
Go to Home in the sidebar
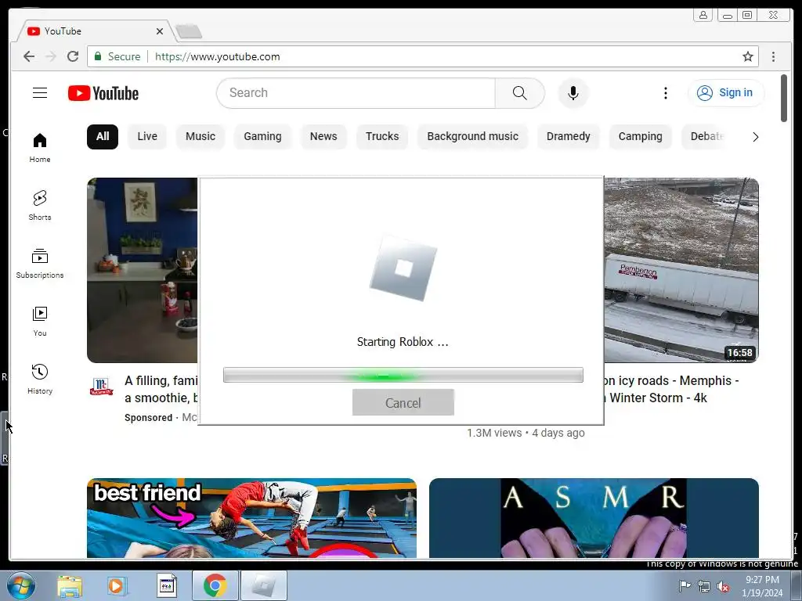[40, 148]
